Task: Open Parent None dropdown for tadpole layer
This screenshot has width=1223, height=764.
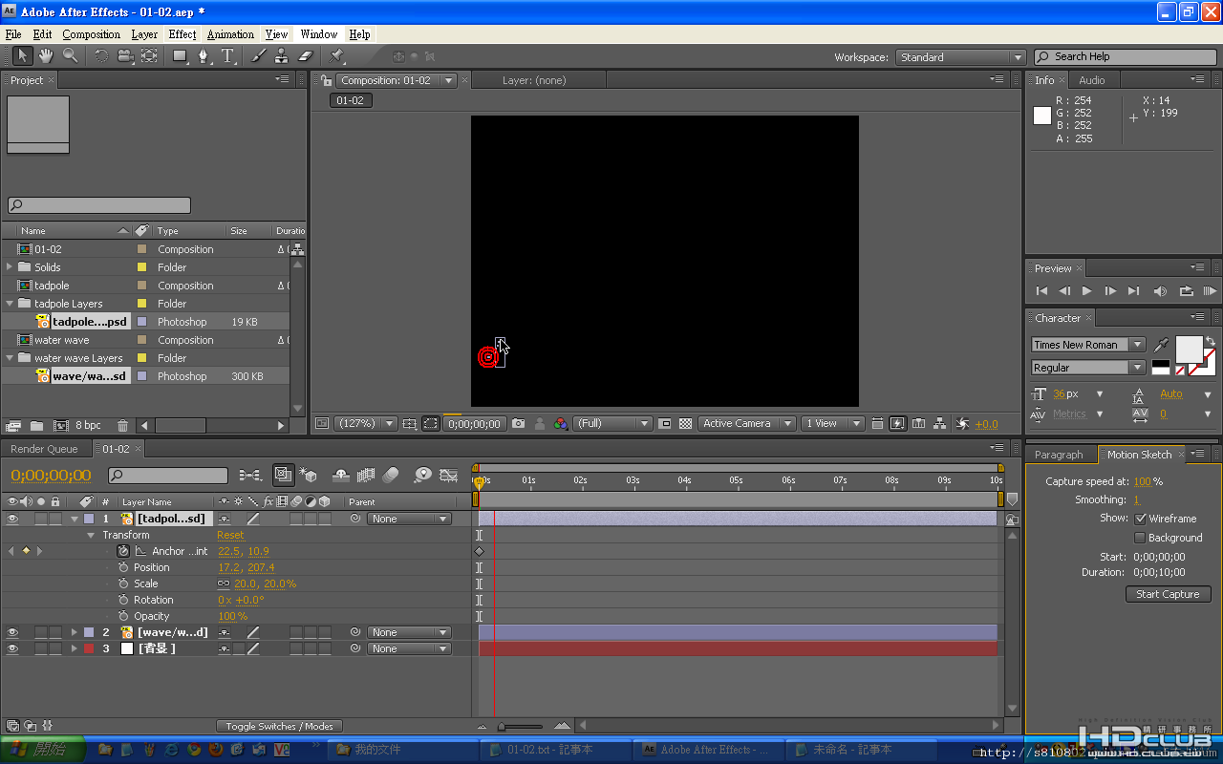Action: (411, 519)
